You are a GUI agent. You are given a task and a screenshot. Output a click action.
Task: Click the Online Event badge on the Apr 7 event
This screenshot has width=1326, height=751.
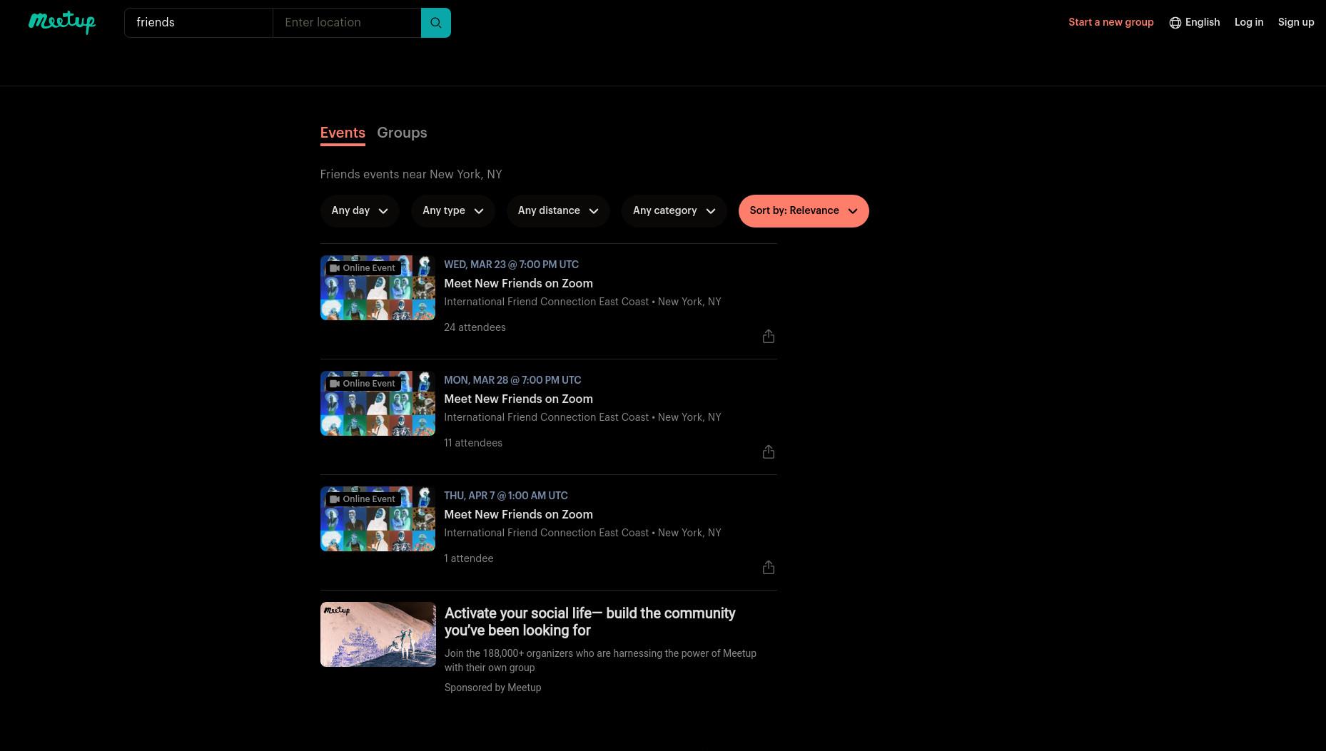point(363,499)
